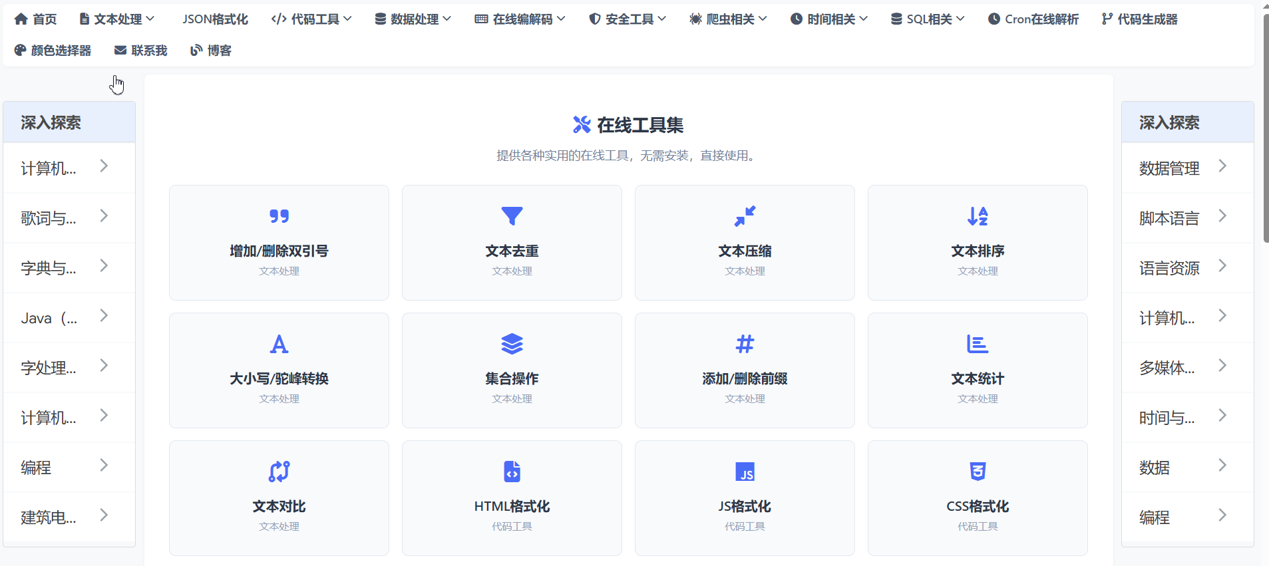Image resolution: width=1269 pixels, height=566 pixels.
Task: Expand 语言资源 in right sidebar
Action: click(x=1188, y=267)
